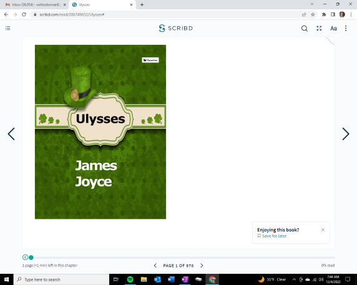Image resolution: width=357 pixels, height=285 pixels.
Task: Bookmark this page with star icon
Action: (313, 14)
